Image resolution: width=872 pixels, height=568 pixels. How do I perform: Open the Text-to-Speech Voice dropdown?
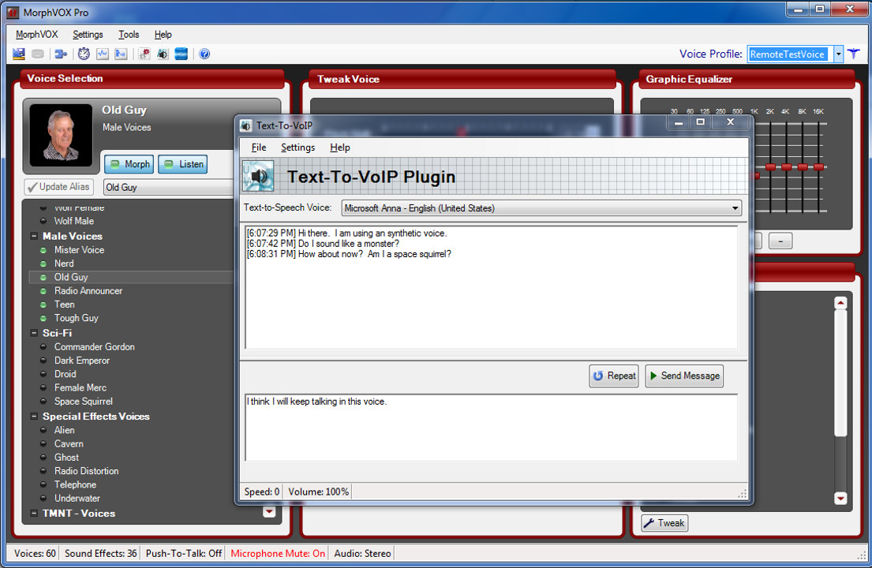point(734,207)
